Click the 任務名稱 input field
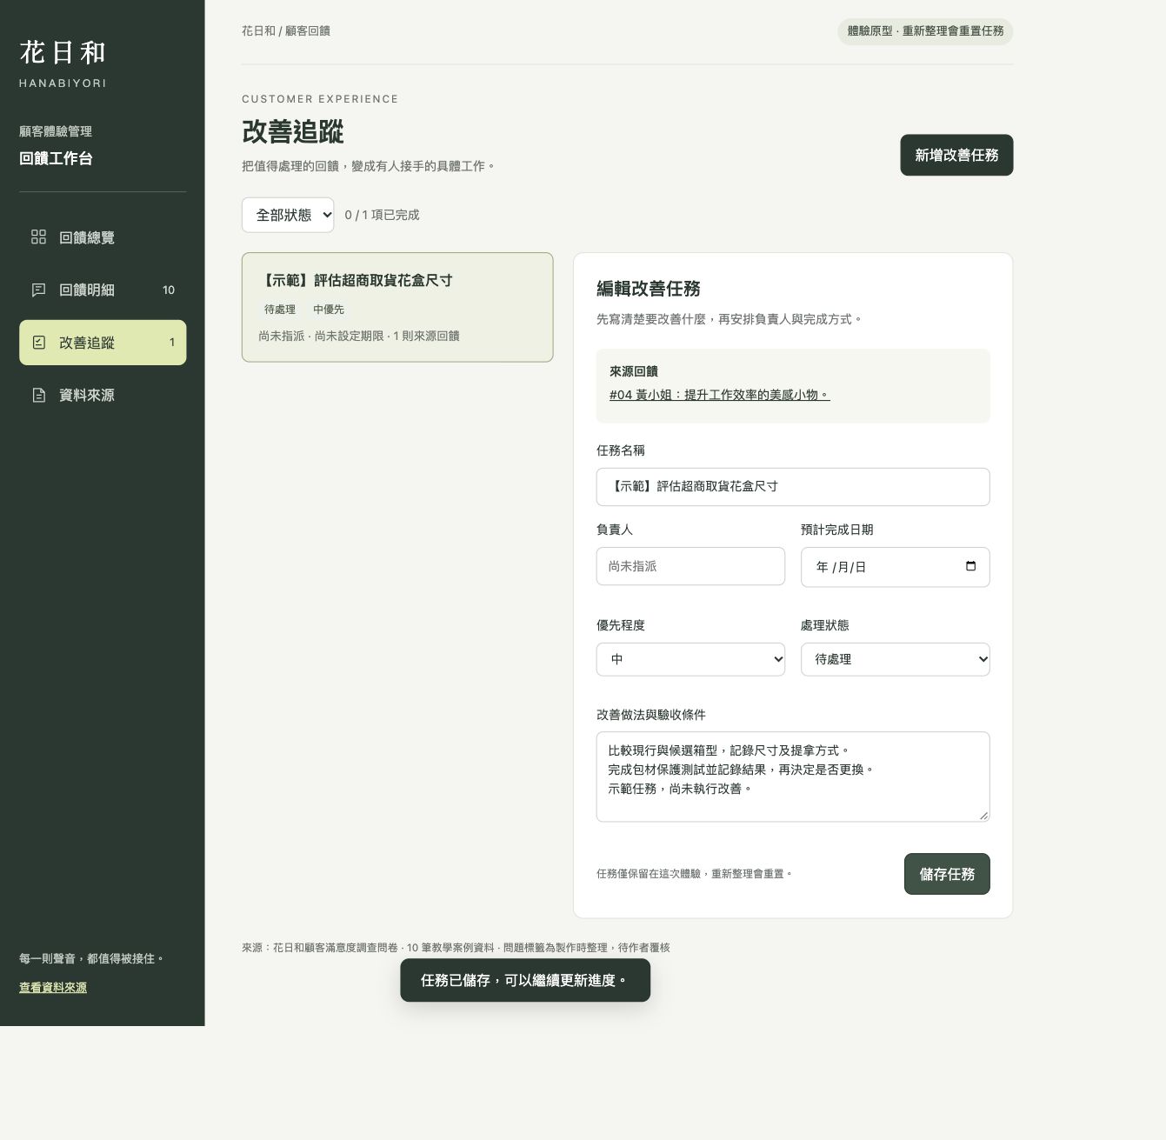 [x=793, y=487]
